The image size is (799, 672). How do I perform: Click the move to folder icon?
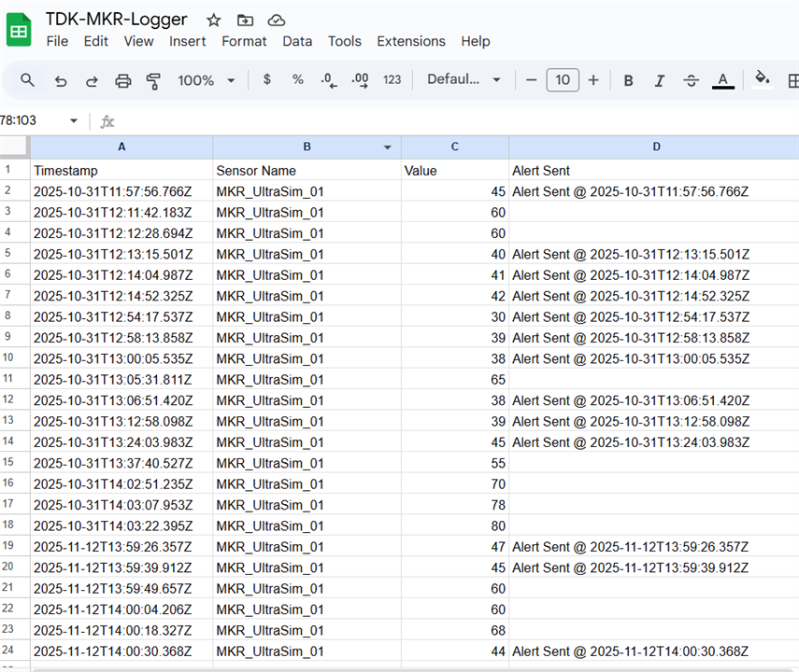[245, 21]
